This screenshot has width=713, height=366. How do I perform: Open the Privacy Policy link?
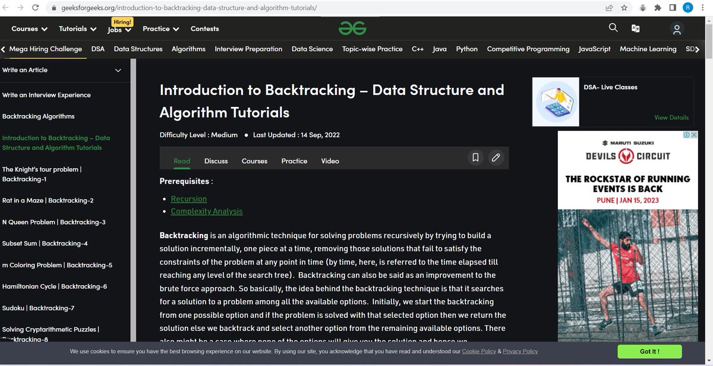click(520, 351)
